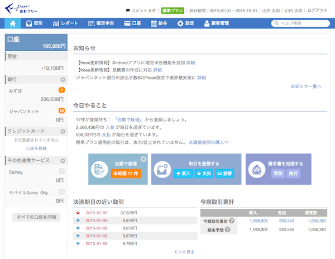Click the 取引を登録する inbox icon

(162, 169)
